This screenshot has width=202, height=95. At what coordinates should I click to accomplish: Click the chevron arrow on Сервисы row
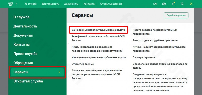click(x=59, y=72)
